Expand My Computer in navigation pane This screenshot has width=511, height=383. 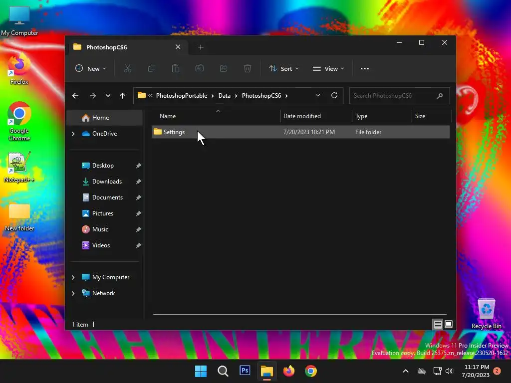73,277
